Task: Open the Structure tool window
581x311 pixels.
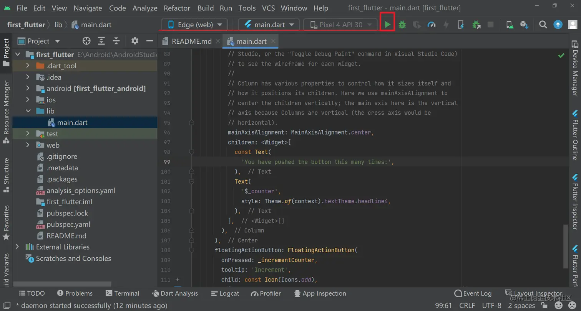Action: (6, 175)
